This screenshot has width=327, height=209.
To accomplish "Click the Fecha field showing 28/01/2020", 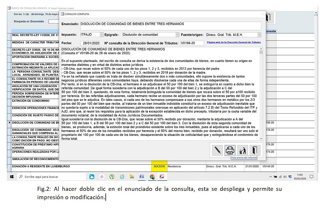I will pos(90,43).
